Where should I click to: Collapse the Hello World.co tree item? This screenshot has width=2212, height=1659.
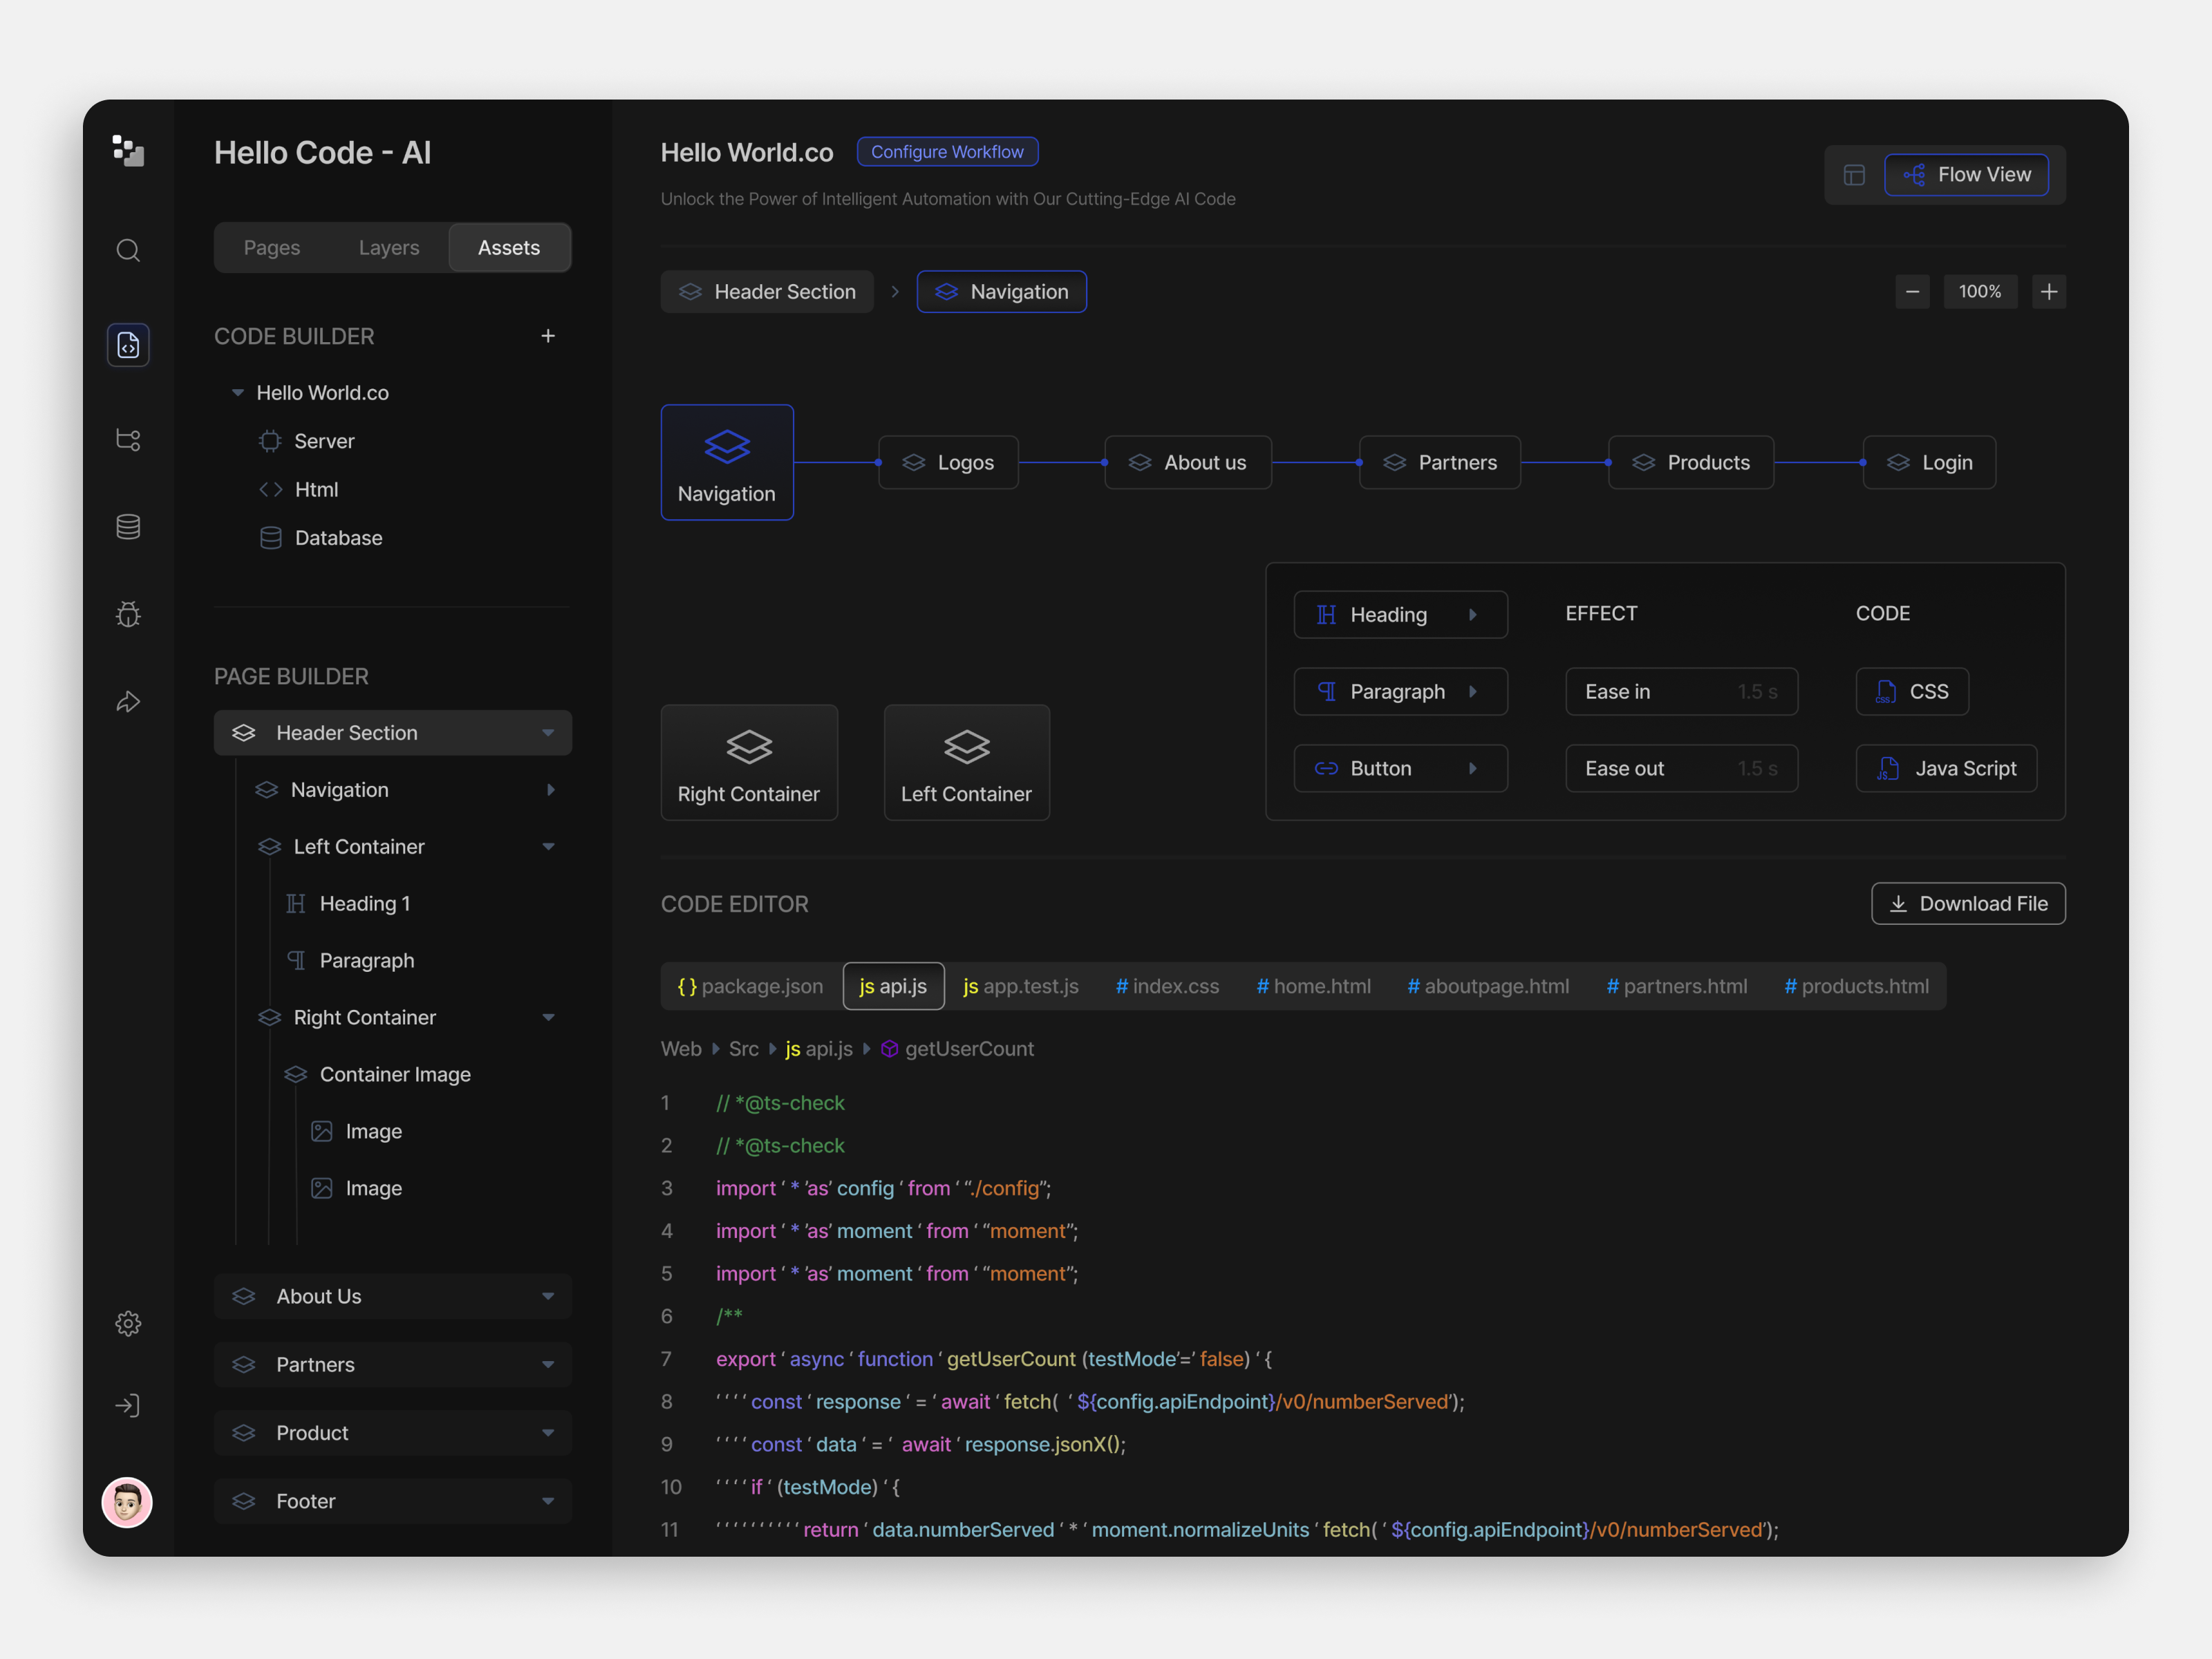coord(237,392)
